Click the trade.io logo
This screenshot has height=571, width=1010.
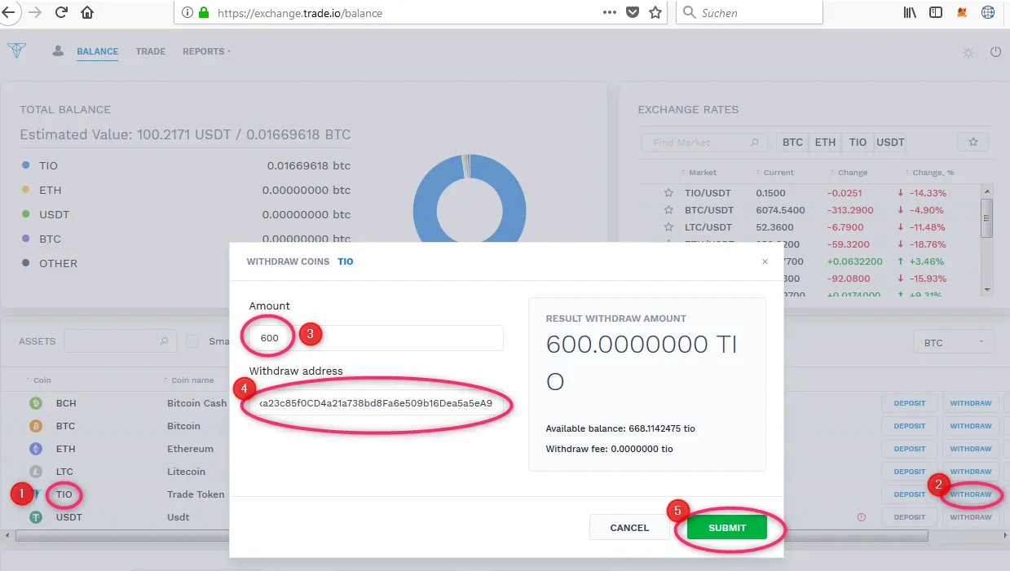pyautogui.click(x=16, y=51)
